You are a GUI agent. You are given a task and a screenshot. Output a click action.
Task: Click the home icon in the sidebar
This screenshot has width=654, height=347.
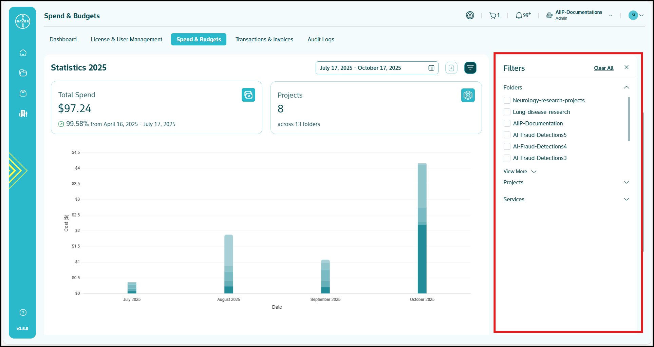tap(23, 53)
